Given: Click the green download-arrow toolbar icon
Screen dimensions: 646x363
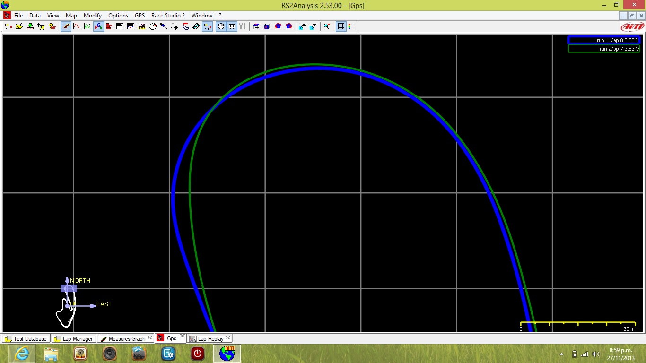Looking at the screenshot, I should [x=30, y=26].
